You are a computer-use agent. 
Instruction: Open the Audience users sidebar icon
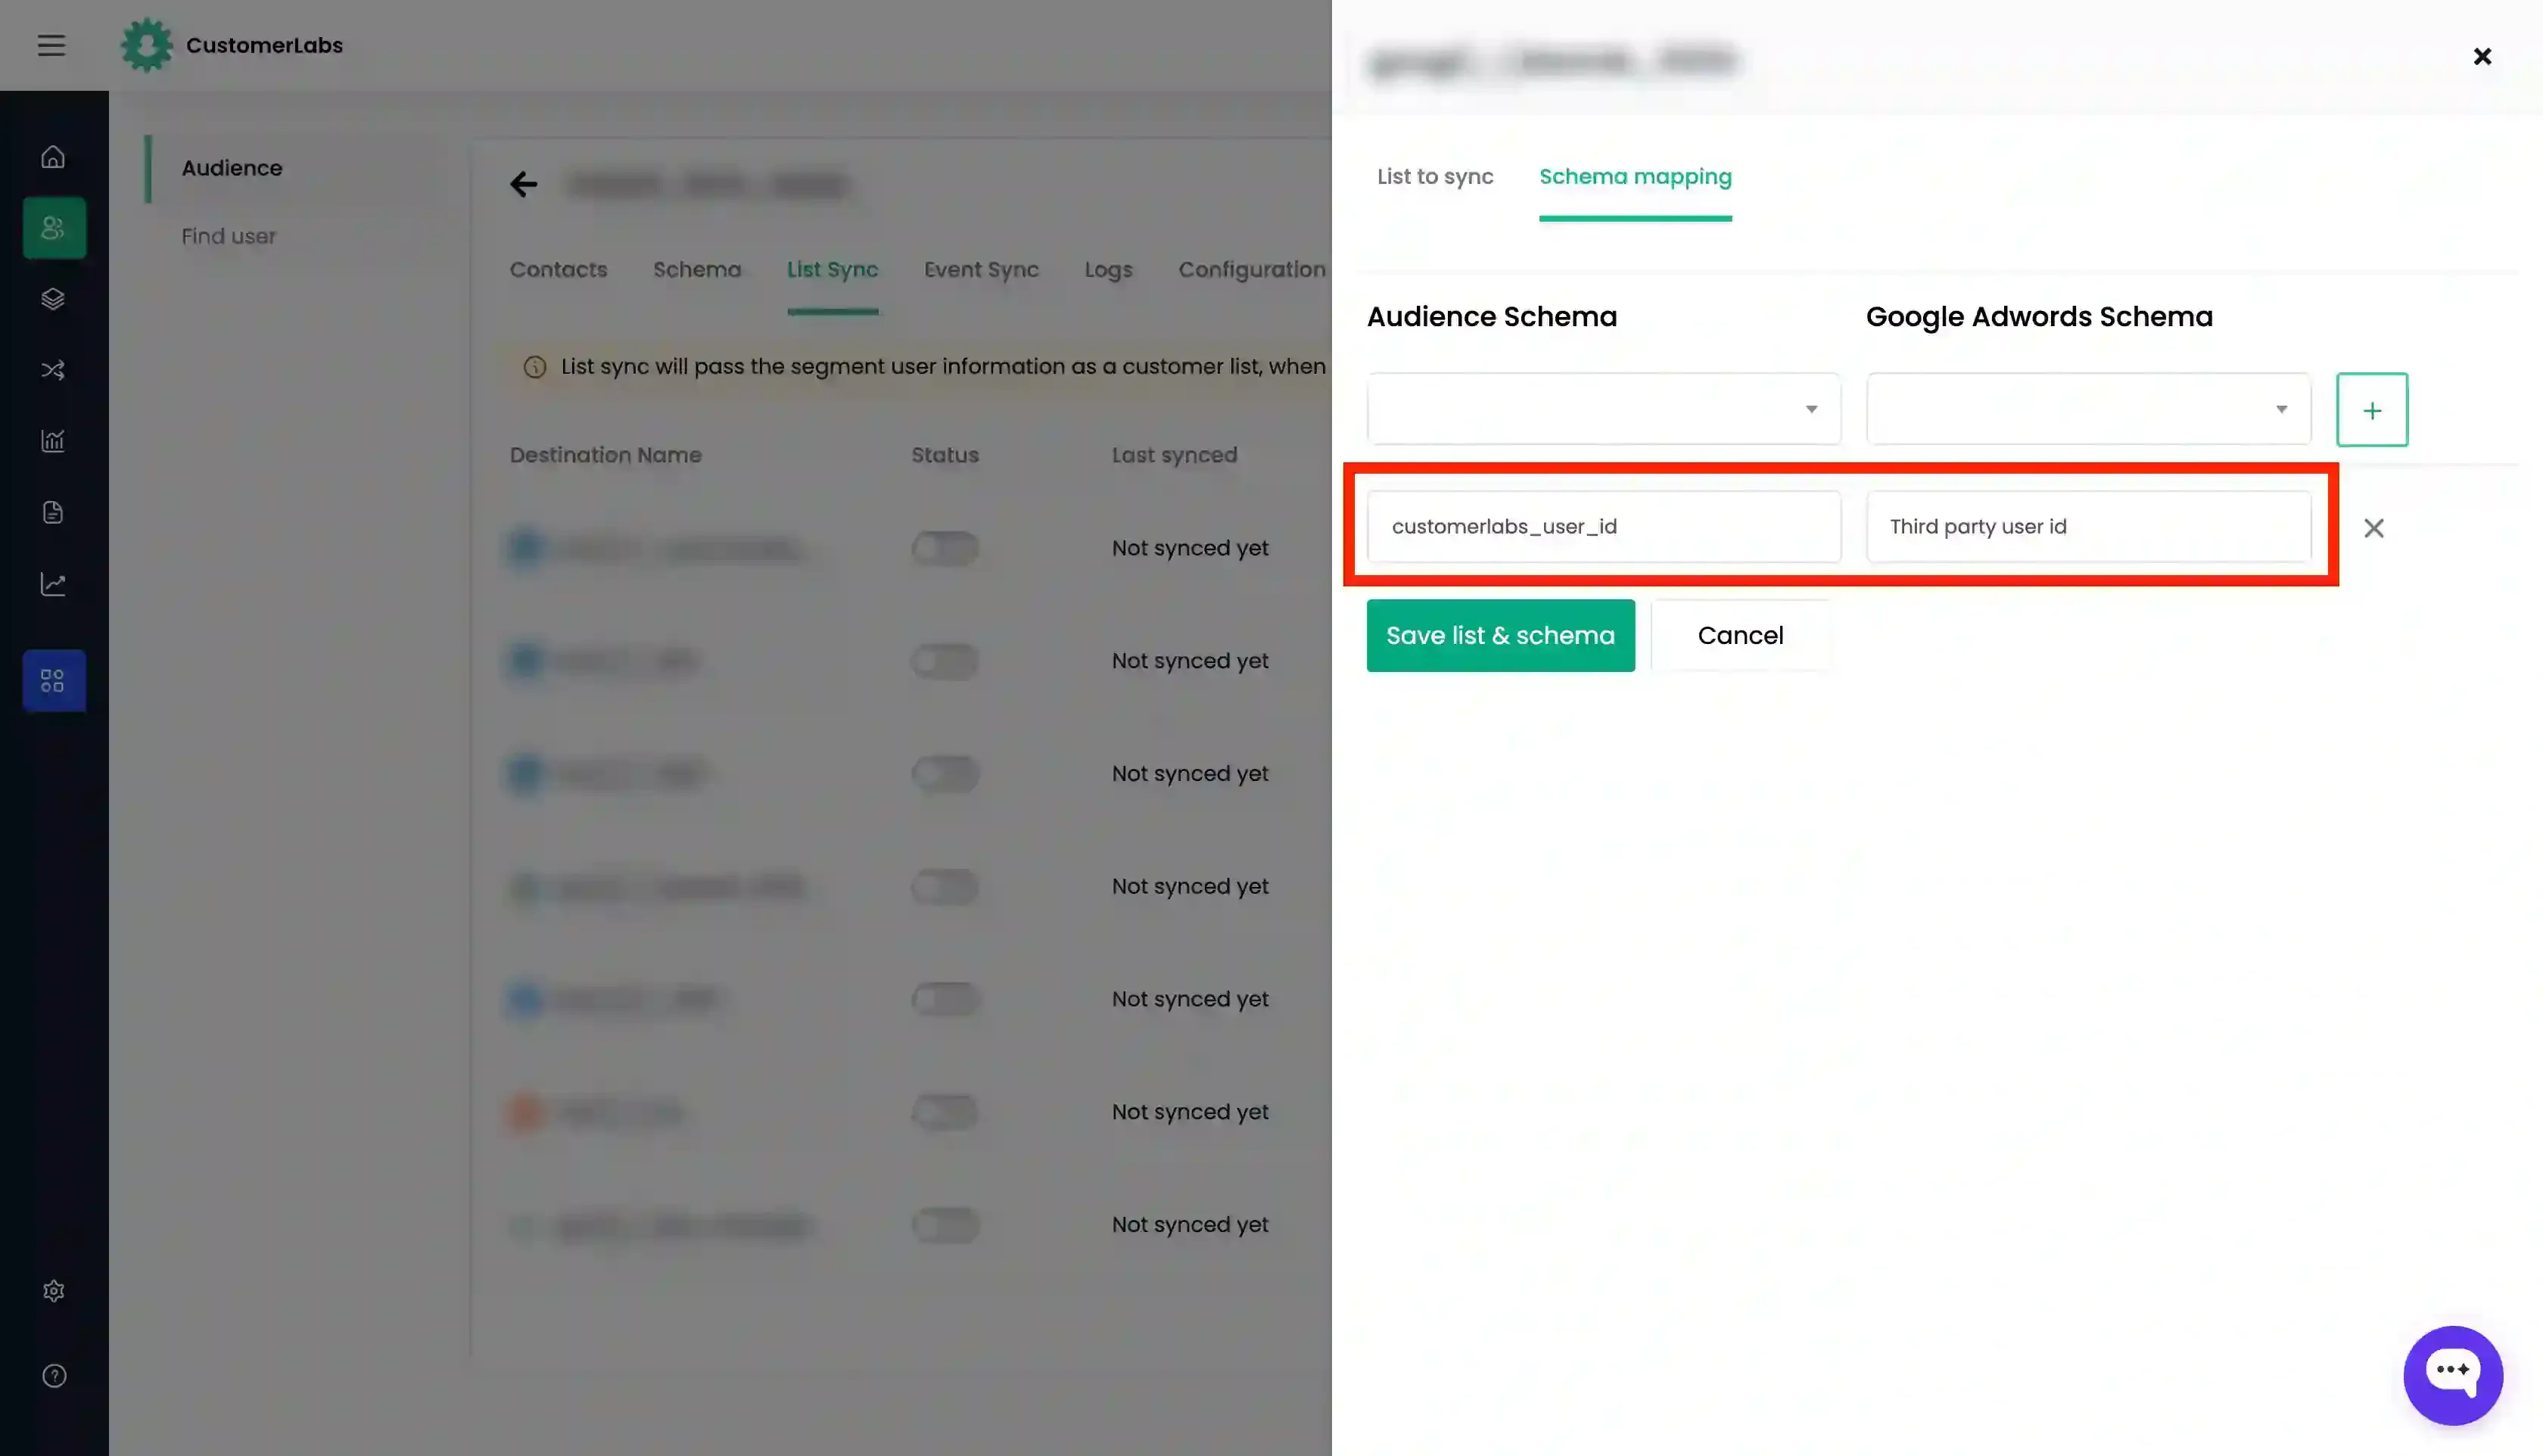[x=54, y=228]
